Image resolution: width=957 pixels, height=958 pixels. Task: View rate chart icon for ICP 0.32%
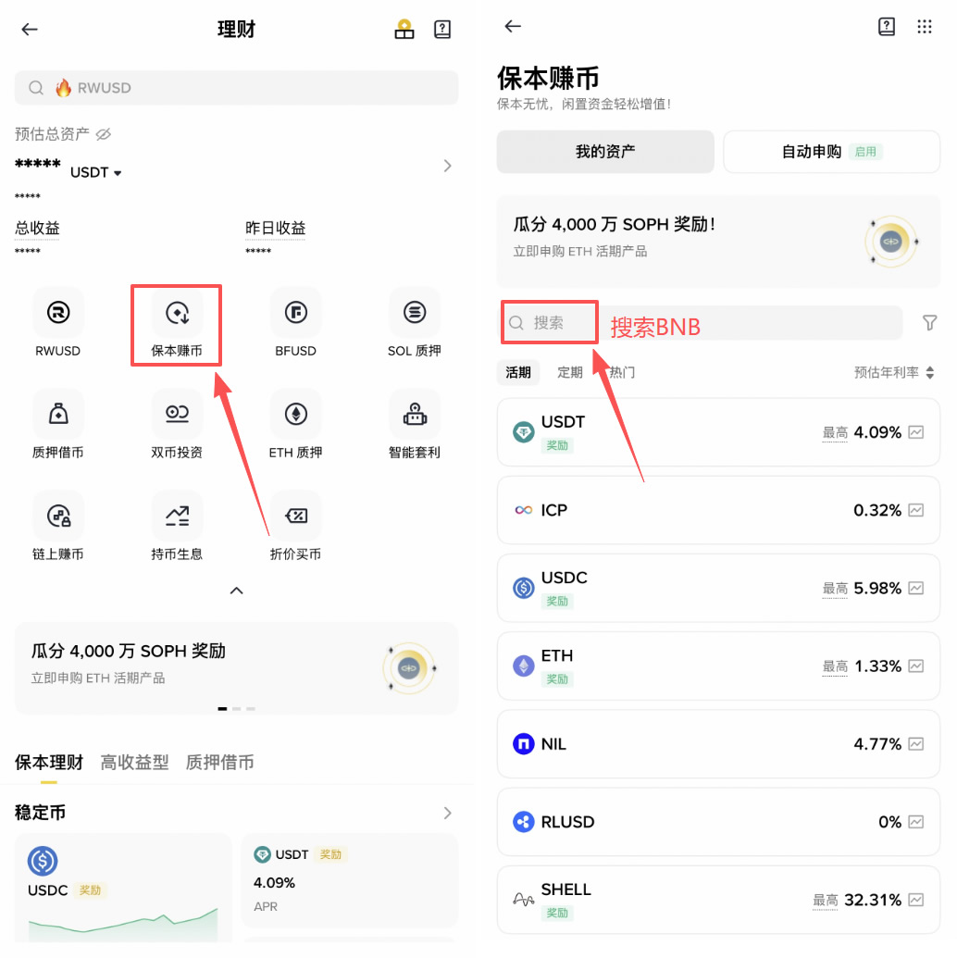pyautogui.click(x=916, y=510)
